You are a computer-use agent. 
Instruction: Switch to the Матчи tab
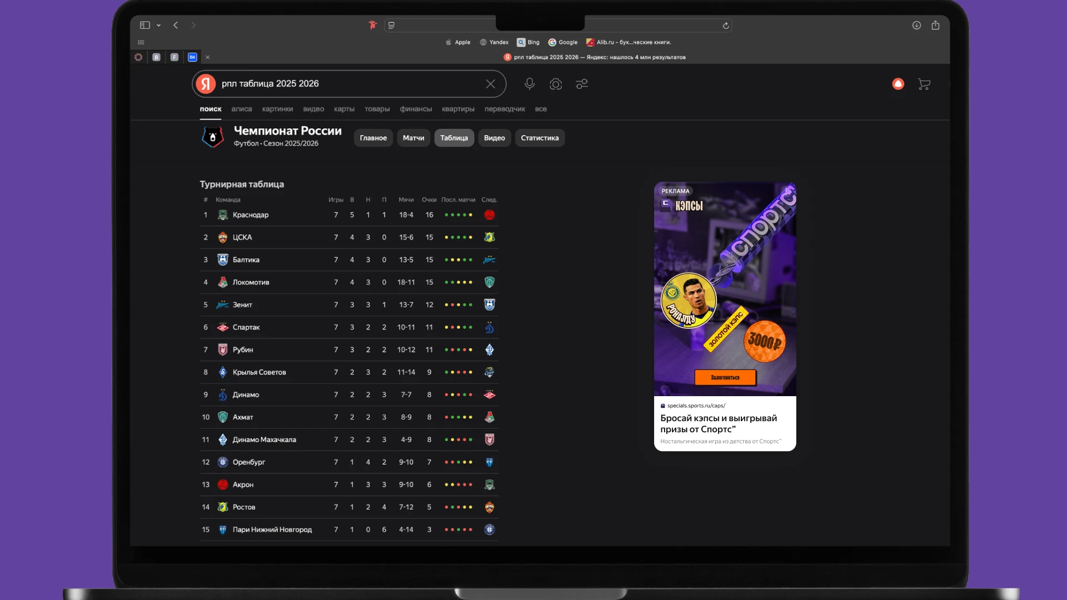click(413, 138)
